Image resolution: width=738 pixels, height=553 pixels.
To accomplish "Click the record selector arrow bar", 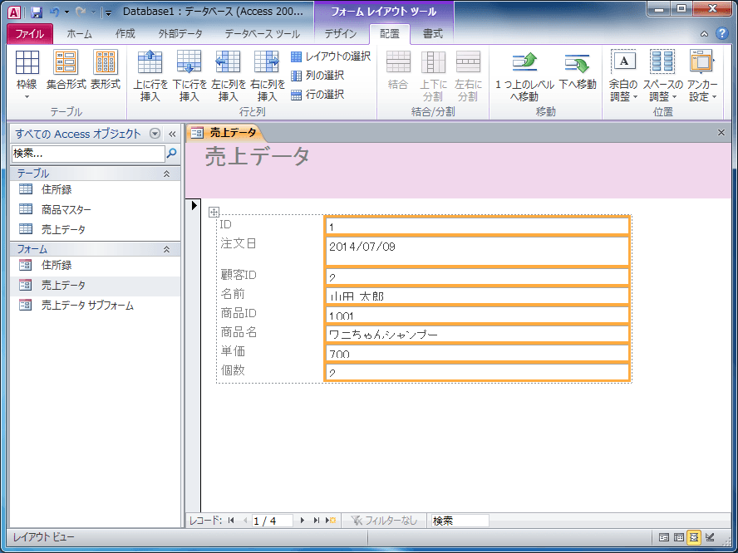I will coord(194,355).
